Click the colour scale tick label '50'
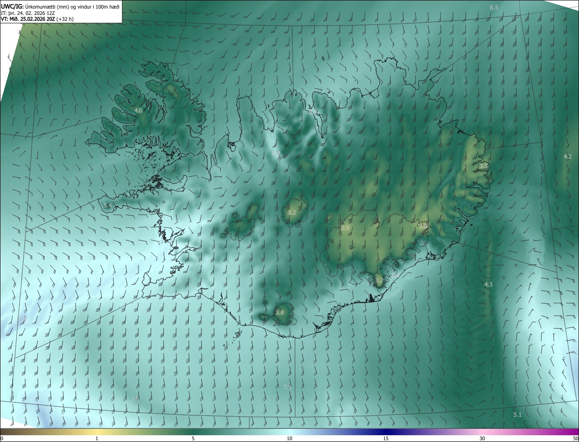Screen dimensions: 579x442 tap(575, 439)
